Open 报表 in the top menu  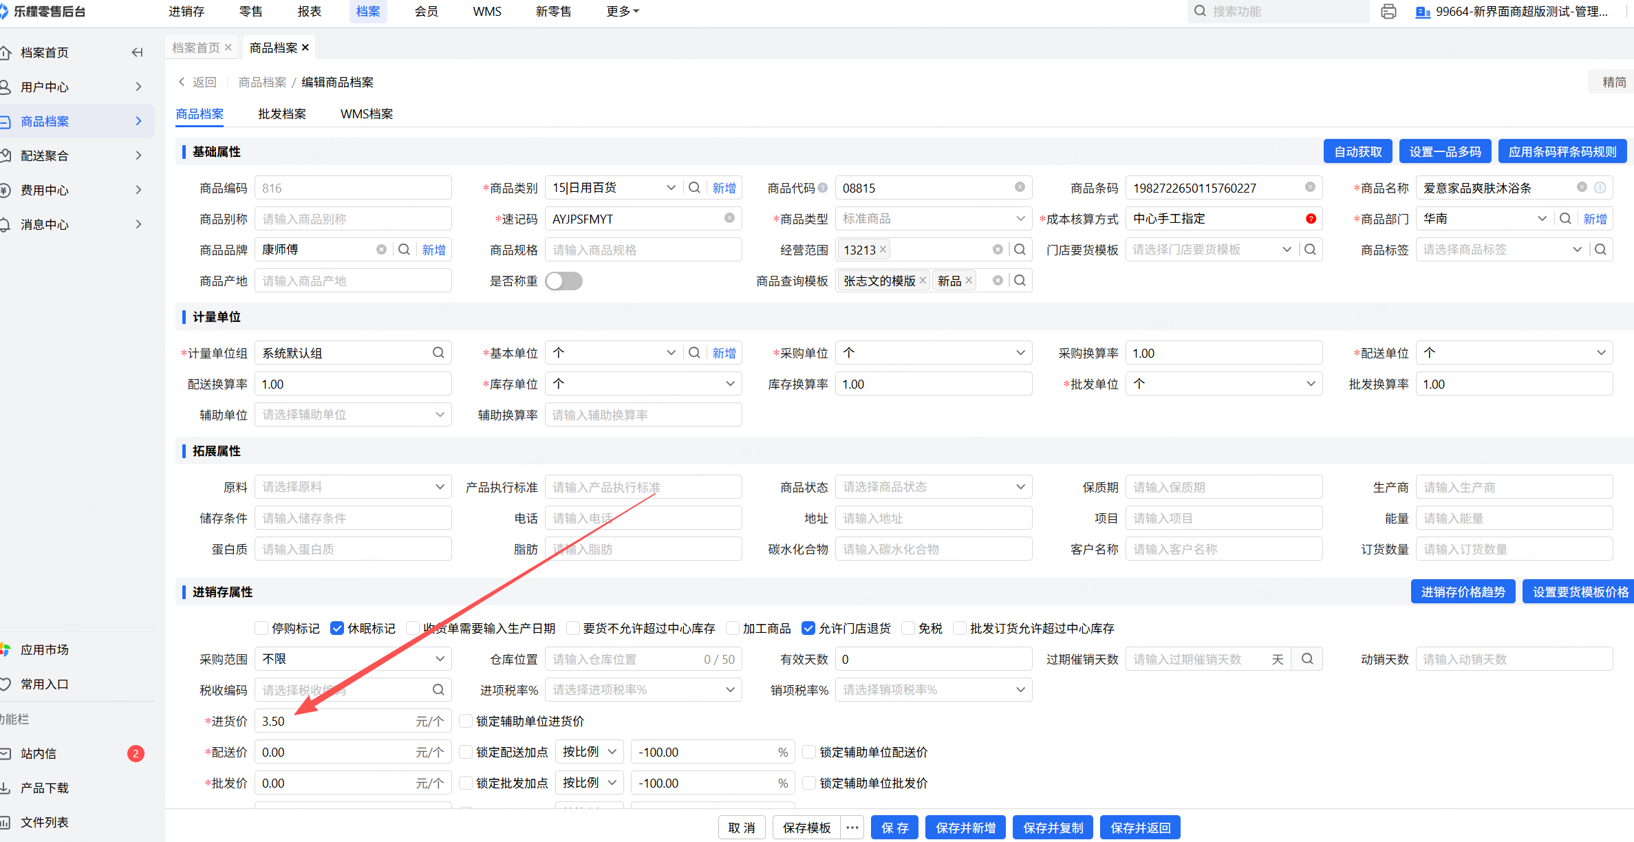(310, 12)
